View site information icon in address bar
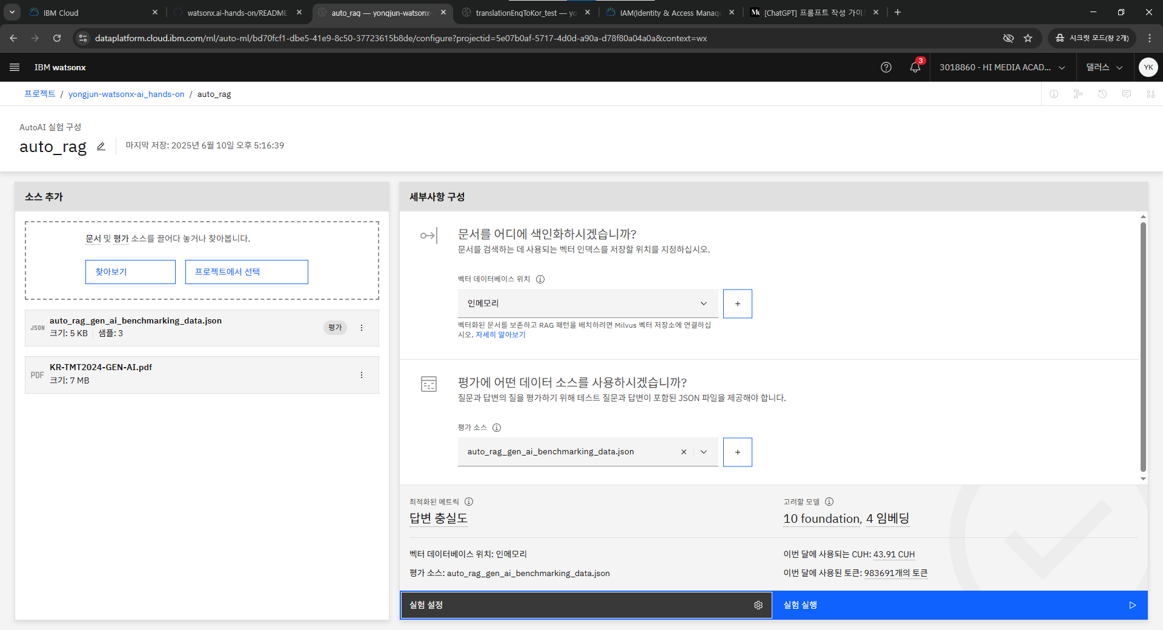 (83, 38)
